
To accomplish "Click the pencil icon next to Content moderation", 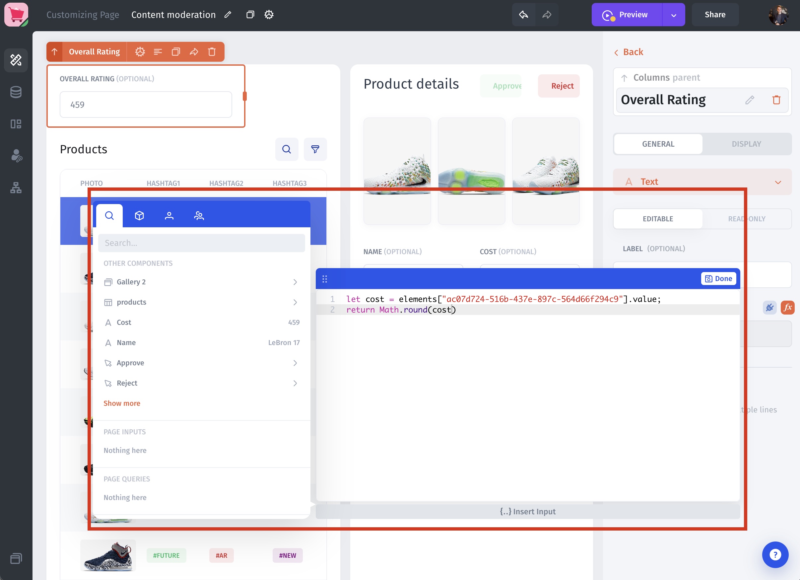I will (228, 15).
